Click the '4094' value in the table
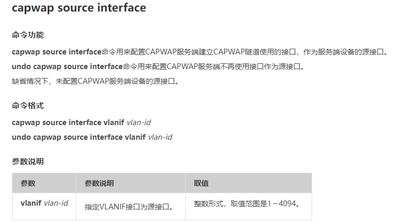Image resolution: width=413 pixels, height=223 pixels. 286,203
